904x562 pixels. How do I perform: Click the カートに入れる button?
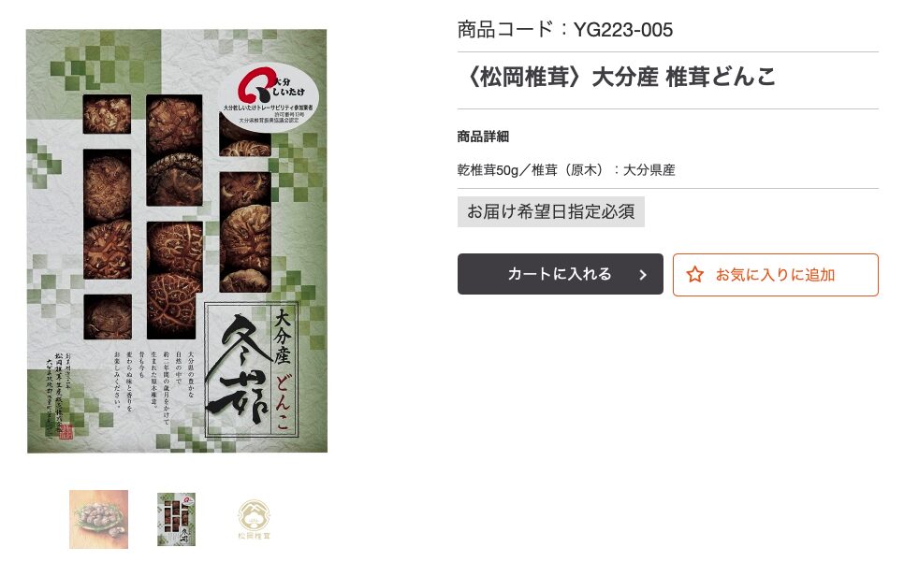point(560,274)
